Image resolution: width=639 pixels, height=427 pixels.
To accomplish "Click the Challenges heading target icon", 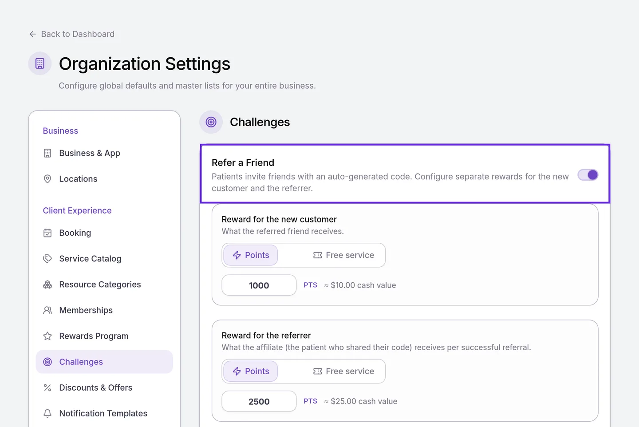I will [211, 122].
